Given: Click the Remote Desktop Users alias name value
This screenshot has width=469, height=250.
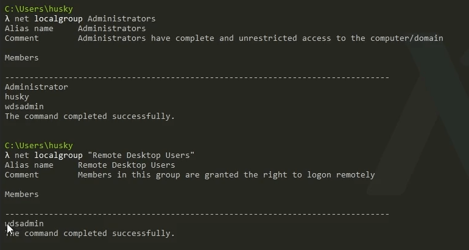Looking at the screenshot, I should (126, 165).
